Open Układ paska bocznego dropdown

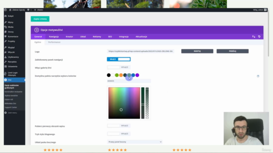click(135, 142)
